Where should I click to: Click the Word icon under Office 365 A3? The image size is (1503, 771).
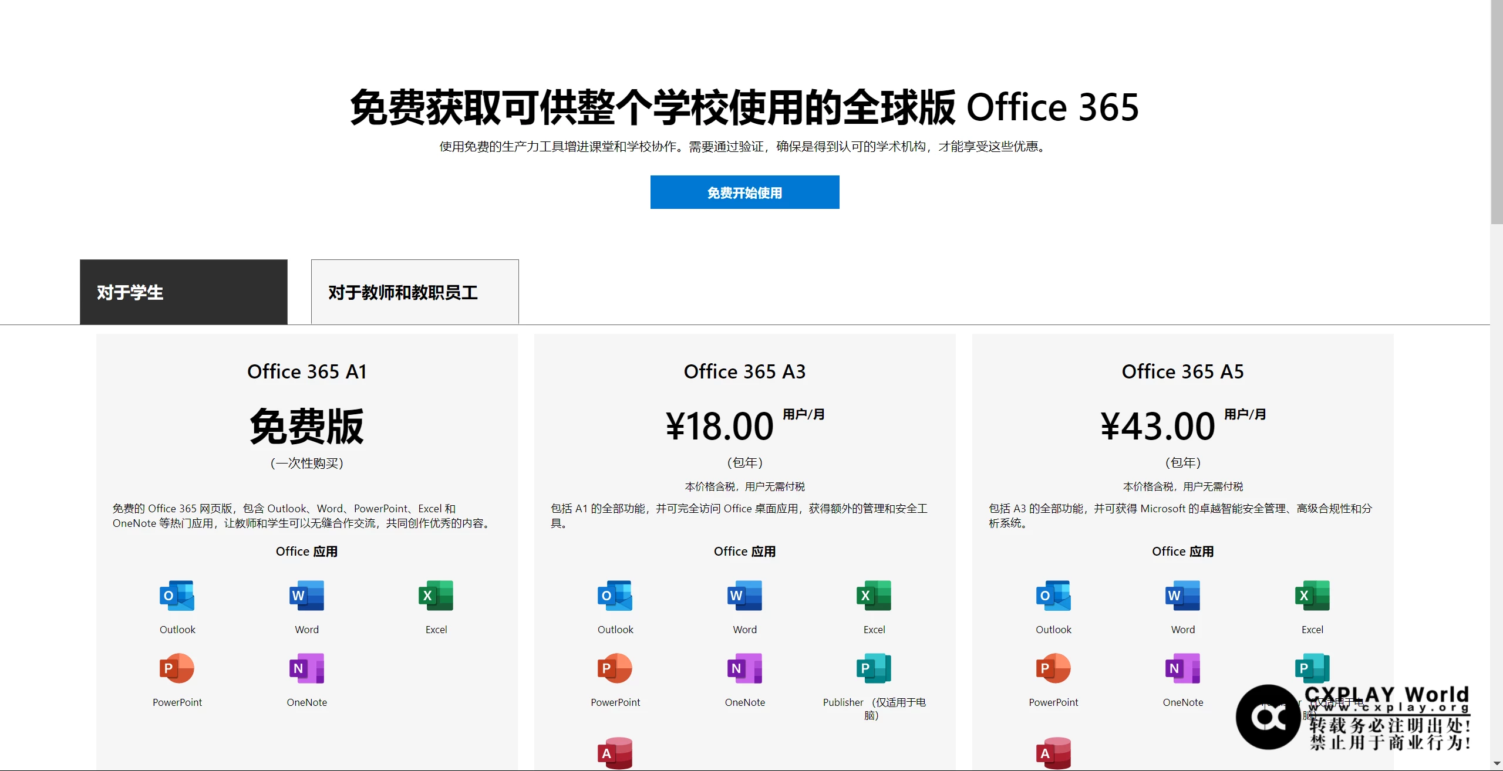click(745, 596)
